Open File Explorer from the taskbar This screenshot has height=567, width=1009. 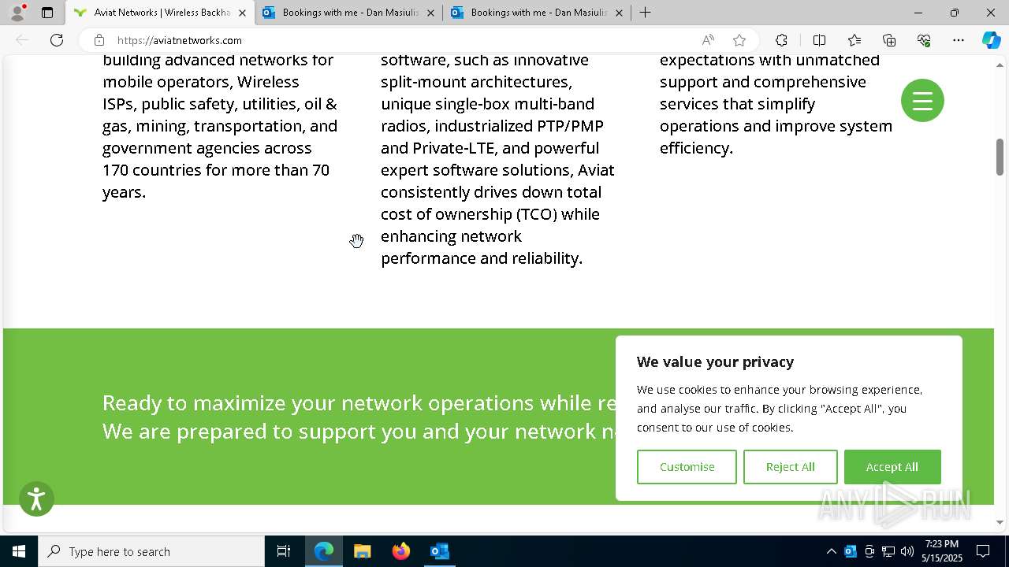363,551
